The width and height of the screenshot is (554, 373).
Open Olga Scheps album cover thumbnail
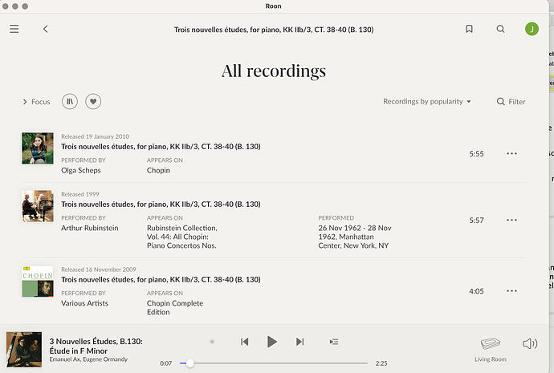coord(38,148)
